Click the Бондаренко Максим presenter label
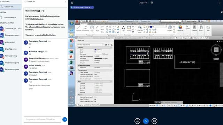 click(x=82, y=7)
